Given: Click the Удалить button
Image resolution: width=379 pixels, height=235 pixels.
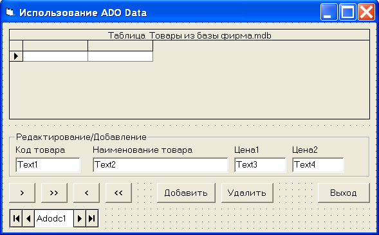Looking at the screenshot, I should [247, 193].
